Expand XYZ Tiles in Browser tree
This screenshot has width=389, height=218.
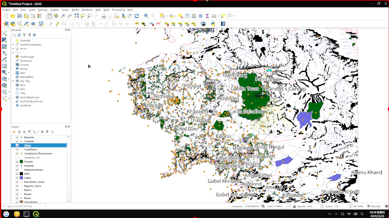click(x=13, y=81)
